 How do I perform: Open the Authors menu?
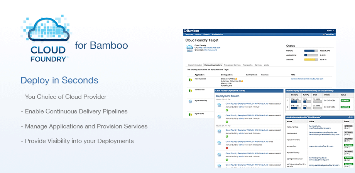point(198,35)
